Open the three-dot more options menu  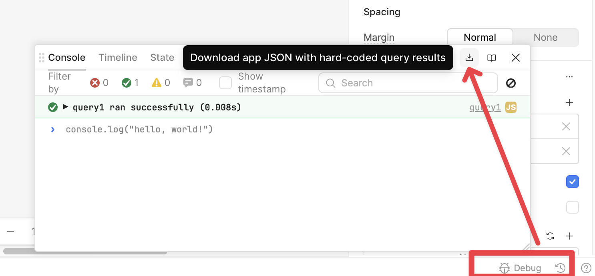[x=569, y=77]
